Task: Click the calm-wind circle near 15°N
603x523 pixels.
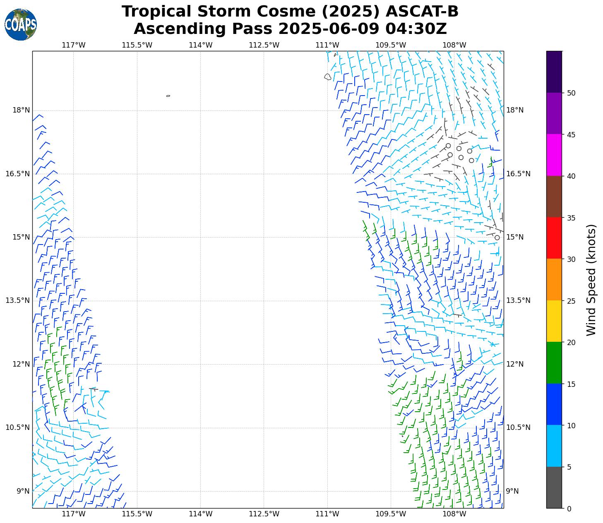Action: point(497,238)
